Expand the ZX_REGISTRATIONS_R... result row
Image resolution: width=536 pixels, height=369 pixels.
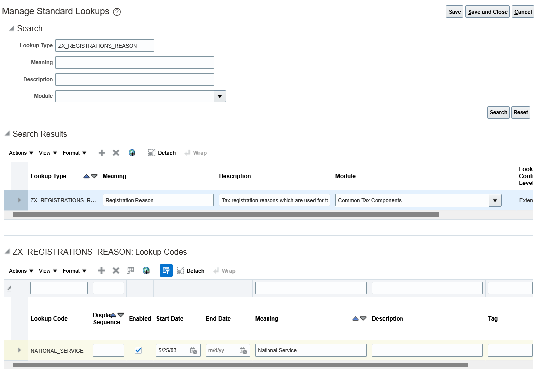tap(19, 200)
